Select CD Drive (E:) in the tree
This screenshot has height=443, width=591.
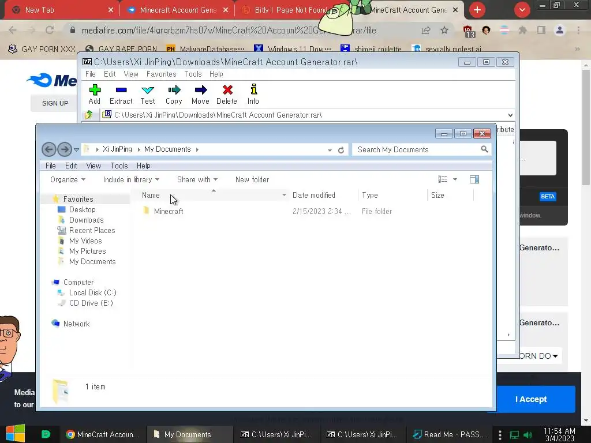pos(91,303)
